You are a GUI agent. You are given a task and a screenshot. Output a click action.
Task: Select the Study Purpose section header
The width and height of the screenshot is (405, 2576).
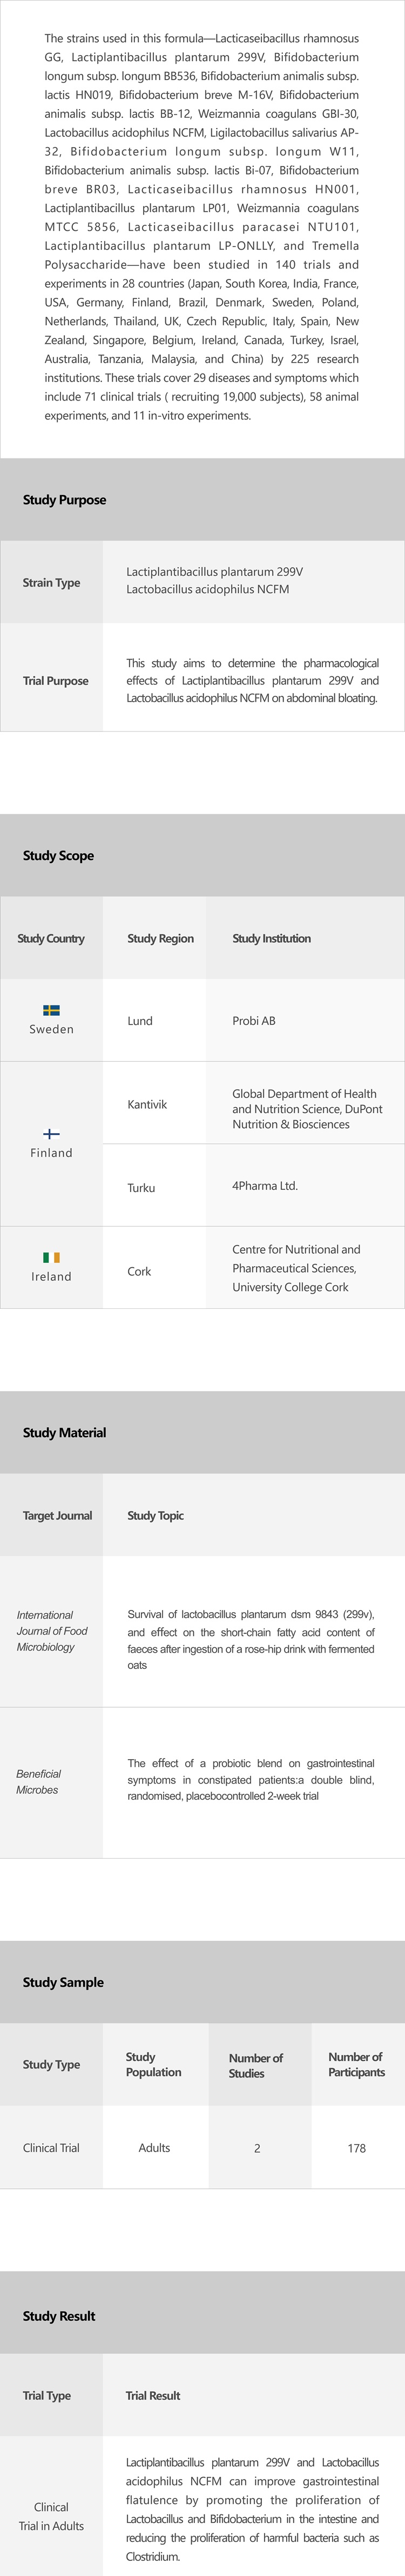(64, 500)
